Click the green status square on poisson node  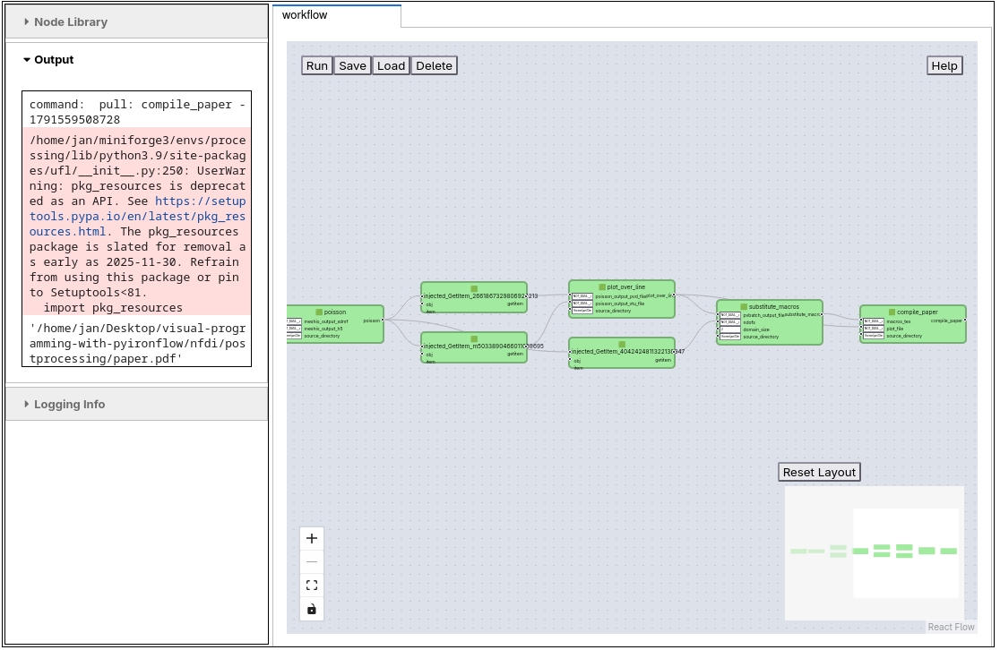319,312
